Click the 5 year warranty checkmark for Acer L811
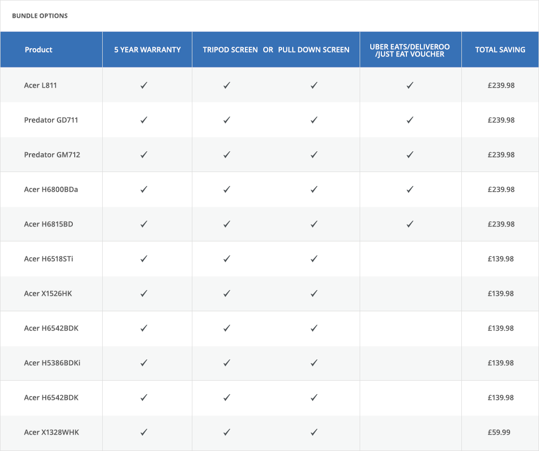The image size is (539, 451). 144,85
